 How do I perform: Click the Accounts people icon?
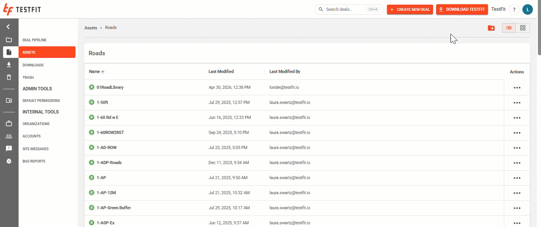9,136
